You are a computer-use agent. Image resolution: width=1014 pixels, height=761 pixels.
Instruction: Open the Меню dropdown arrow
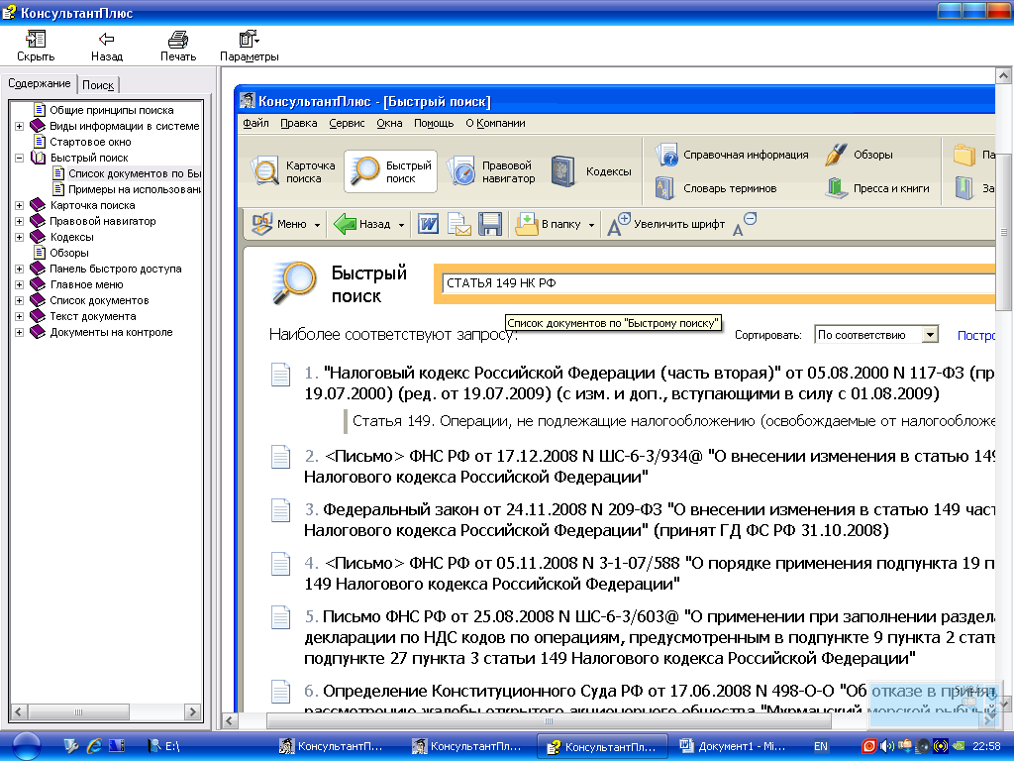click(x=317, y=225)
